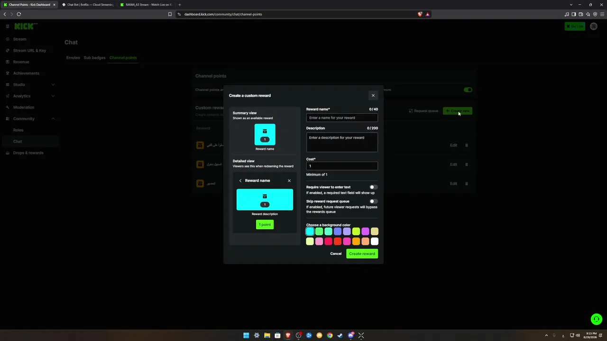
Task: Switch to the Emotes tab
Action: (73, 58)
